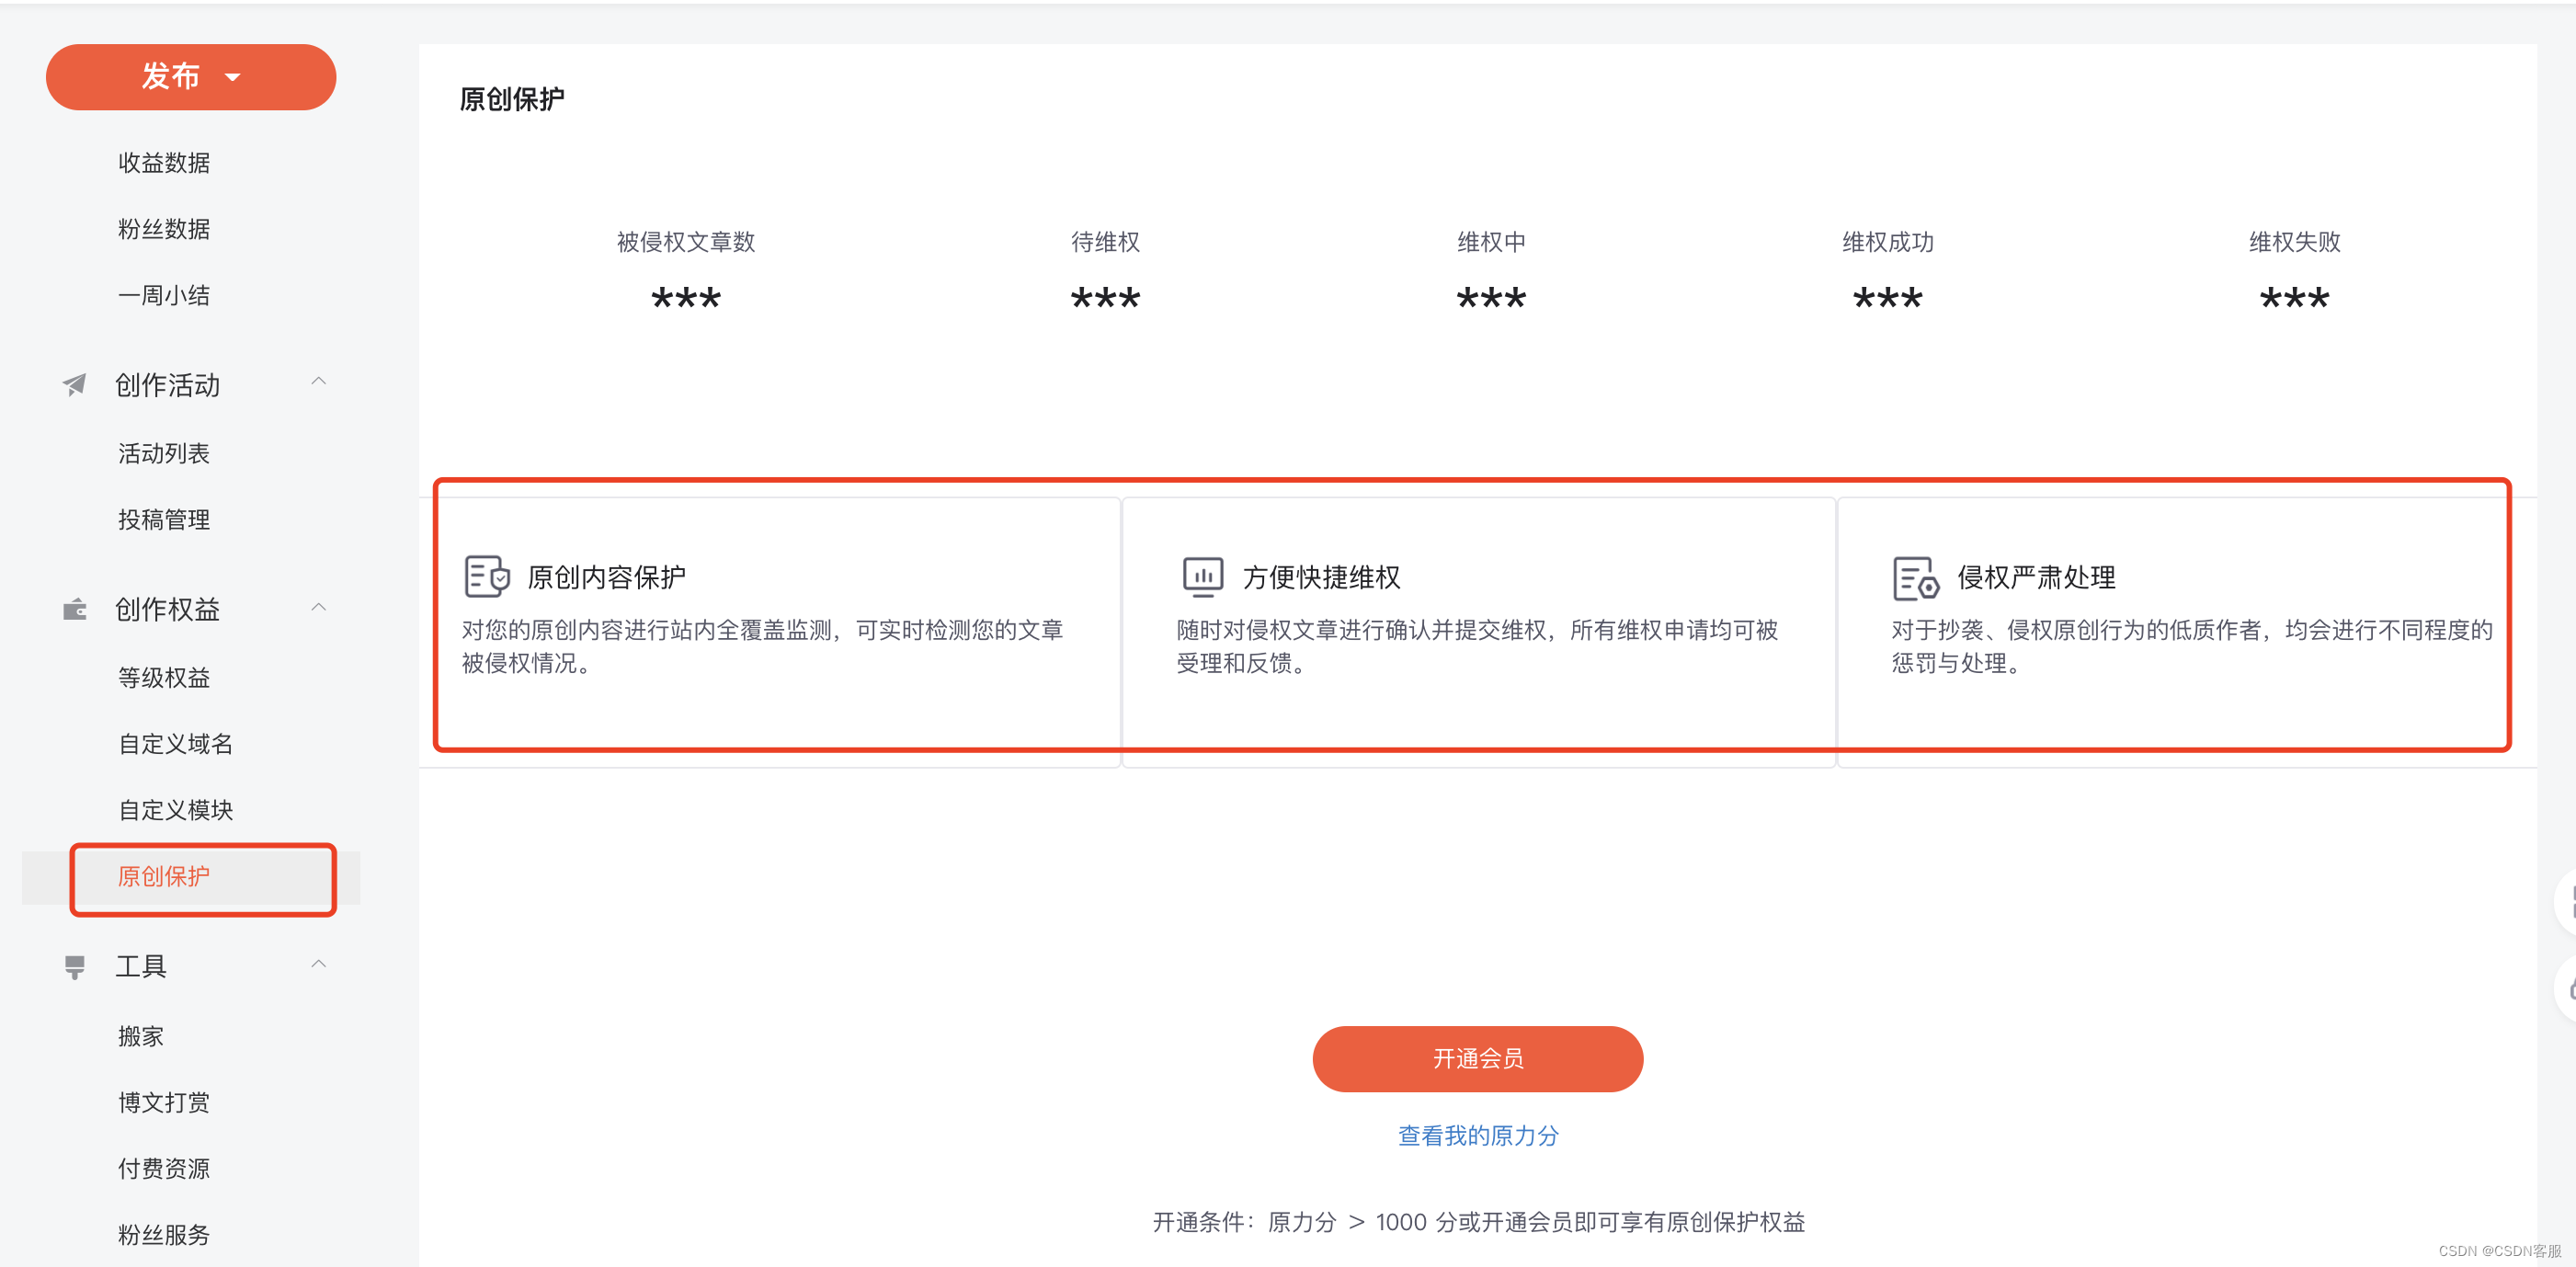Open the 发布 dropdown arrow
2576x1267 pixels.
click(233, 77)
